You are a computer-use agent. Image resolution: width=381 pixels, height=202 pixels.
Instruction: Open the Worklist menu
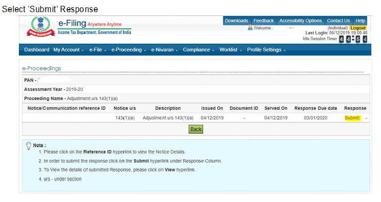(230, 50)
